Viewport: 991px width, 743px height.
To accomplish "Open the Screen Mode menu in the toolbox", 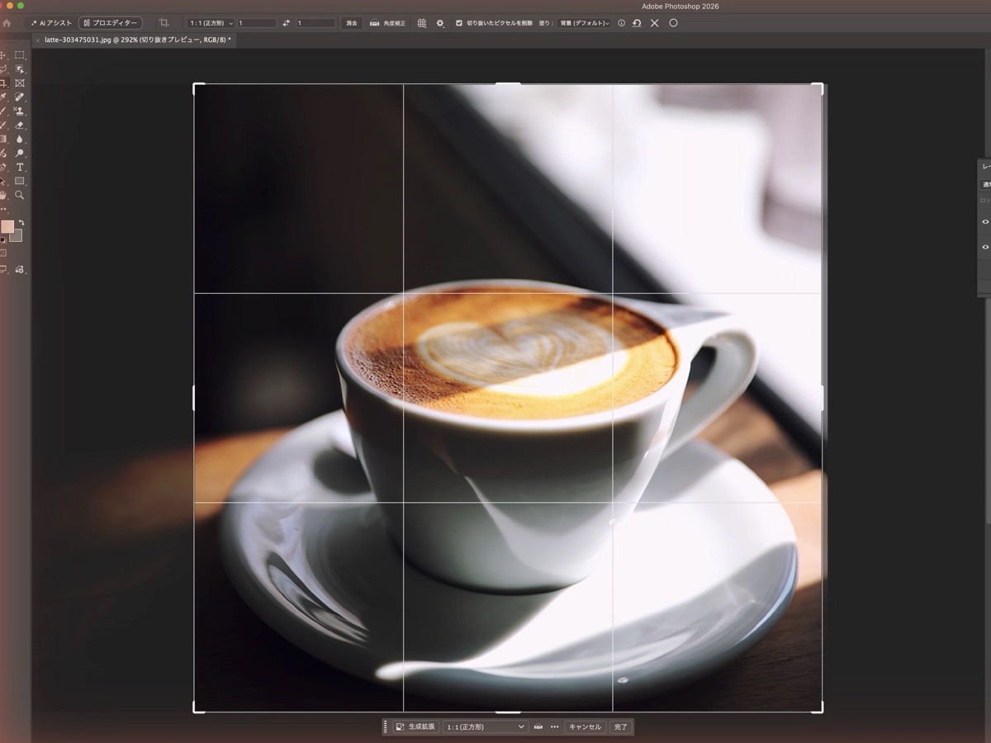I will tap(3, 269).
